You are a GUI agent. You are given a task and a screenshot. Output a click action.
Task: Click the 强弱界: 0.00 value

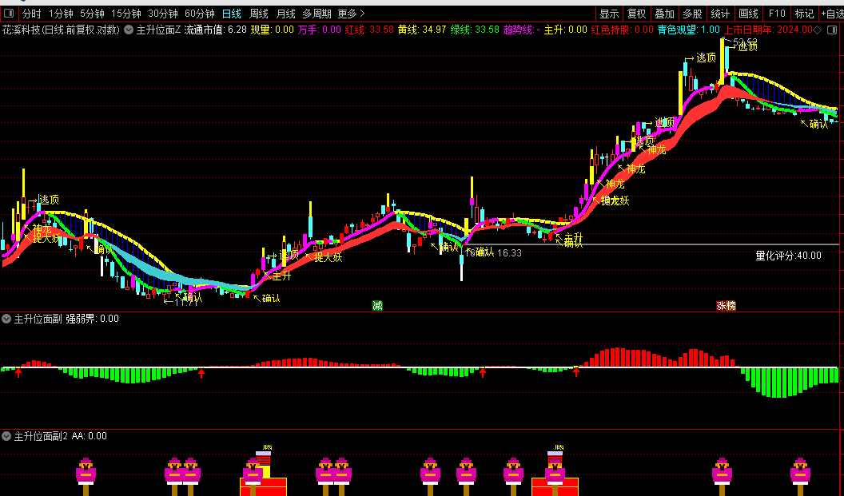[x=92, y=319]
